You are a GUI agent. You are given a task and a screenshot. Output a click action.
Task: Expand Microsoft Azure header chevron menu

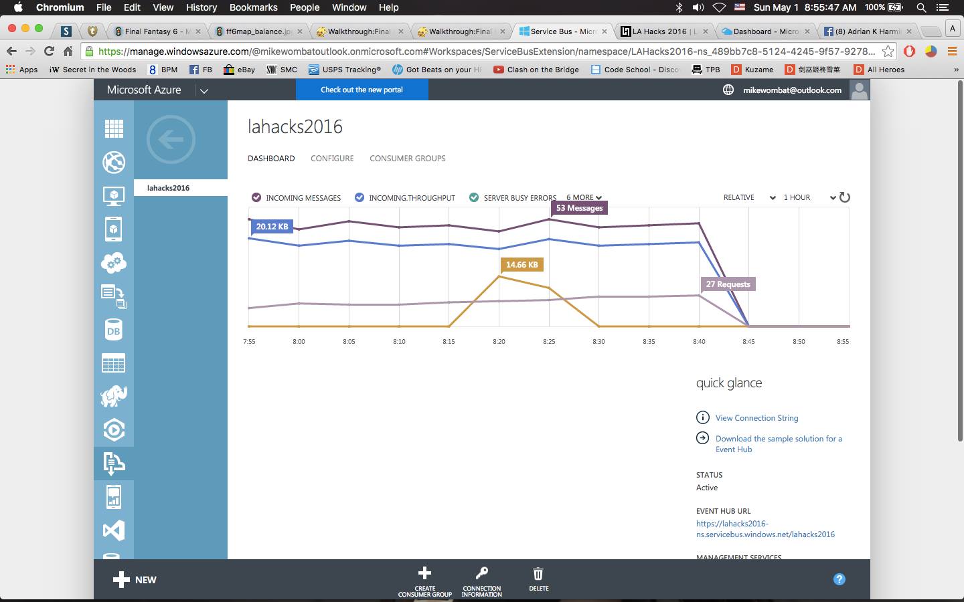pyautogui.click(x=204, y=90)
